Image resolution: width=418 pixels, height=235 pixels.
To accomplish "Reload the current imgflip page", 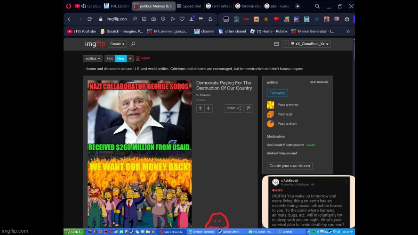I will [89, 19].
